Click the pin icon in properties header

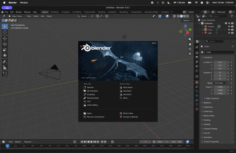click(x=233, y=46)
